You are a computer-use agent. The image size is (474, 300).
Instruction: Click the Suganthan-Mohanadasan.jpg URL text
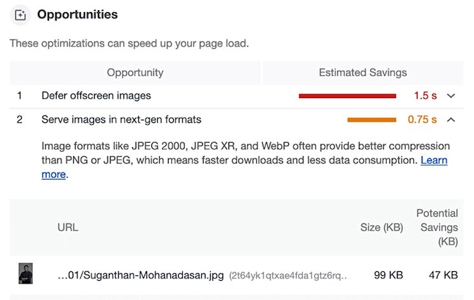(141, 276)
